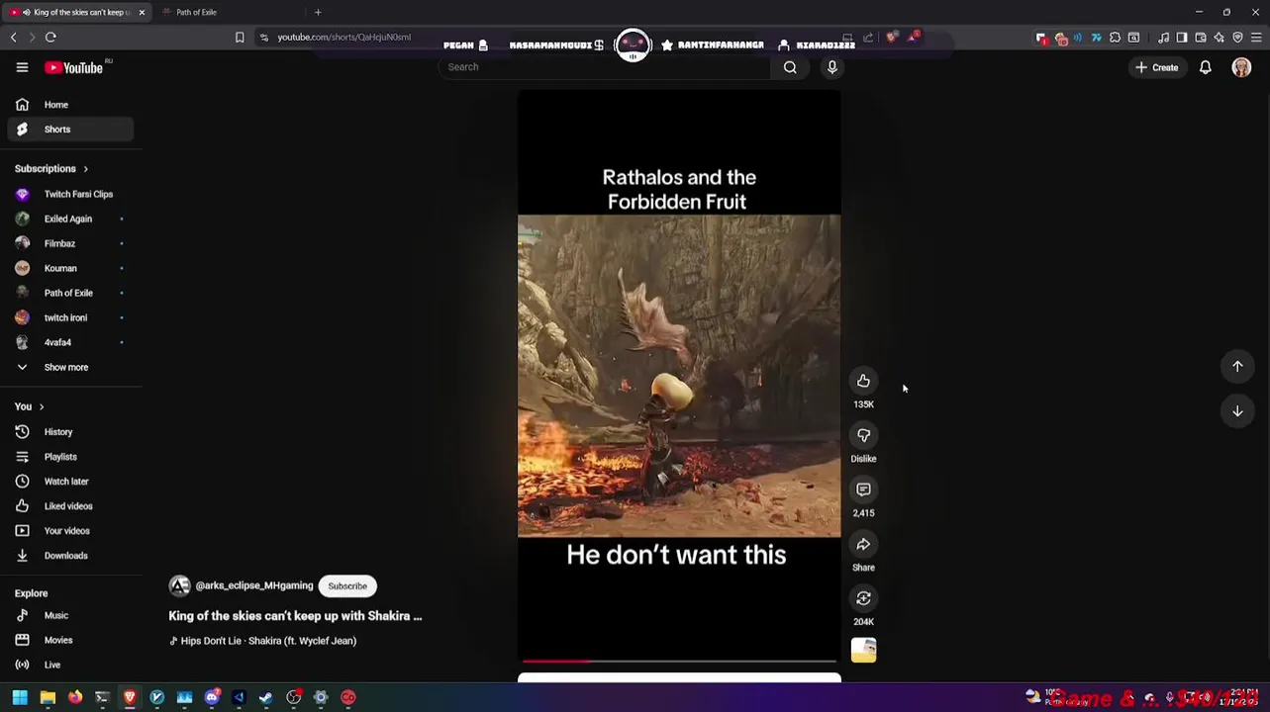Subscribe to @arks_eclipse_MHgaming

coord(347,586)
